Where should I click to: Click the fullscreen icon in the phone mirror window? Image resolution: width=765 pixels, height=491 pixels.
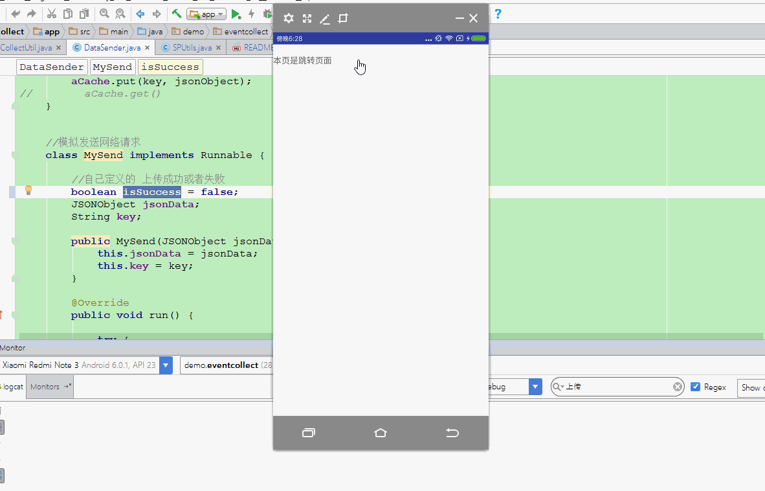click(307, 19)
